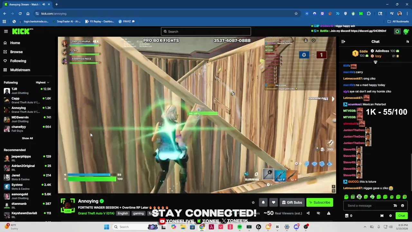This screenshot has width=412, height=232.
Task: Toggle stream notifications bell
Action: [263, 202]
